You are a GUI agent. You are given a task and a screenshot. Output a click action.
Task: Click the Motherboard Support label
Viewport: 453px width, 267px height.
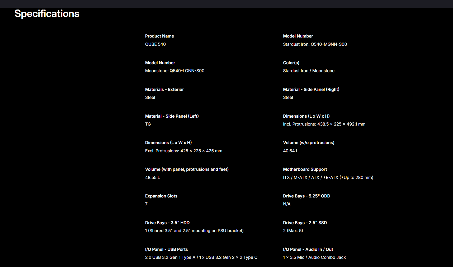click(305, 169)
